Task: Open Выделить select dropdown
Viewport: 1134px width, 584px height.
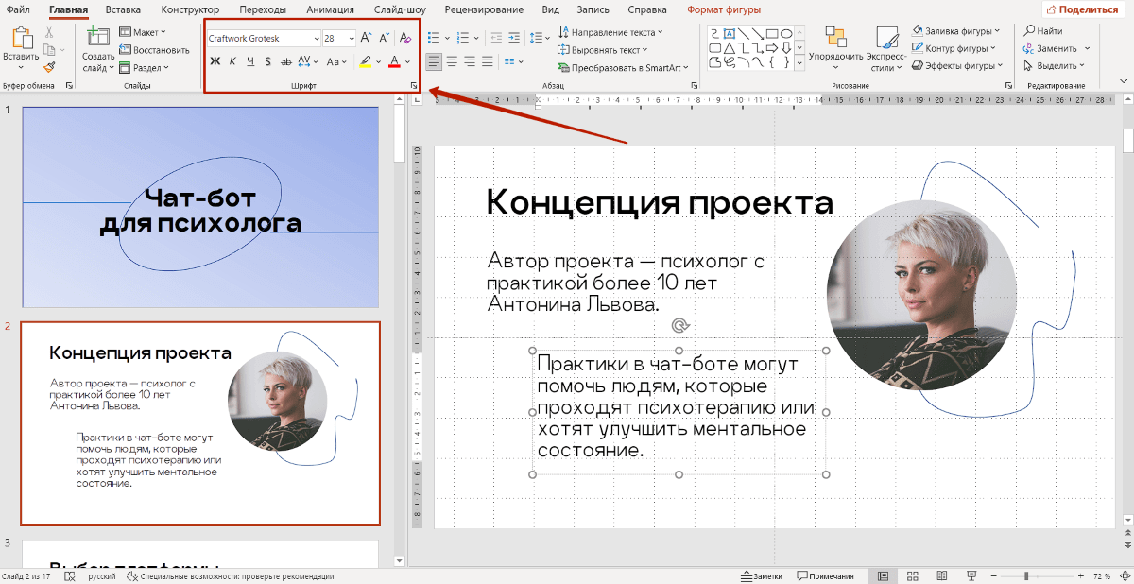Action: click(1054, 66)
